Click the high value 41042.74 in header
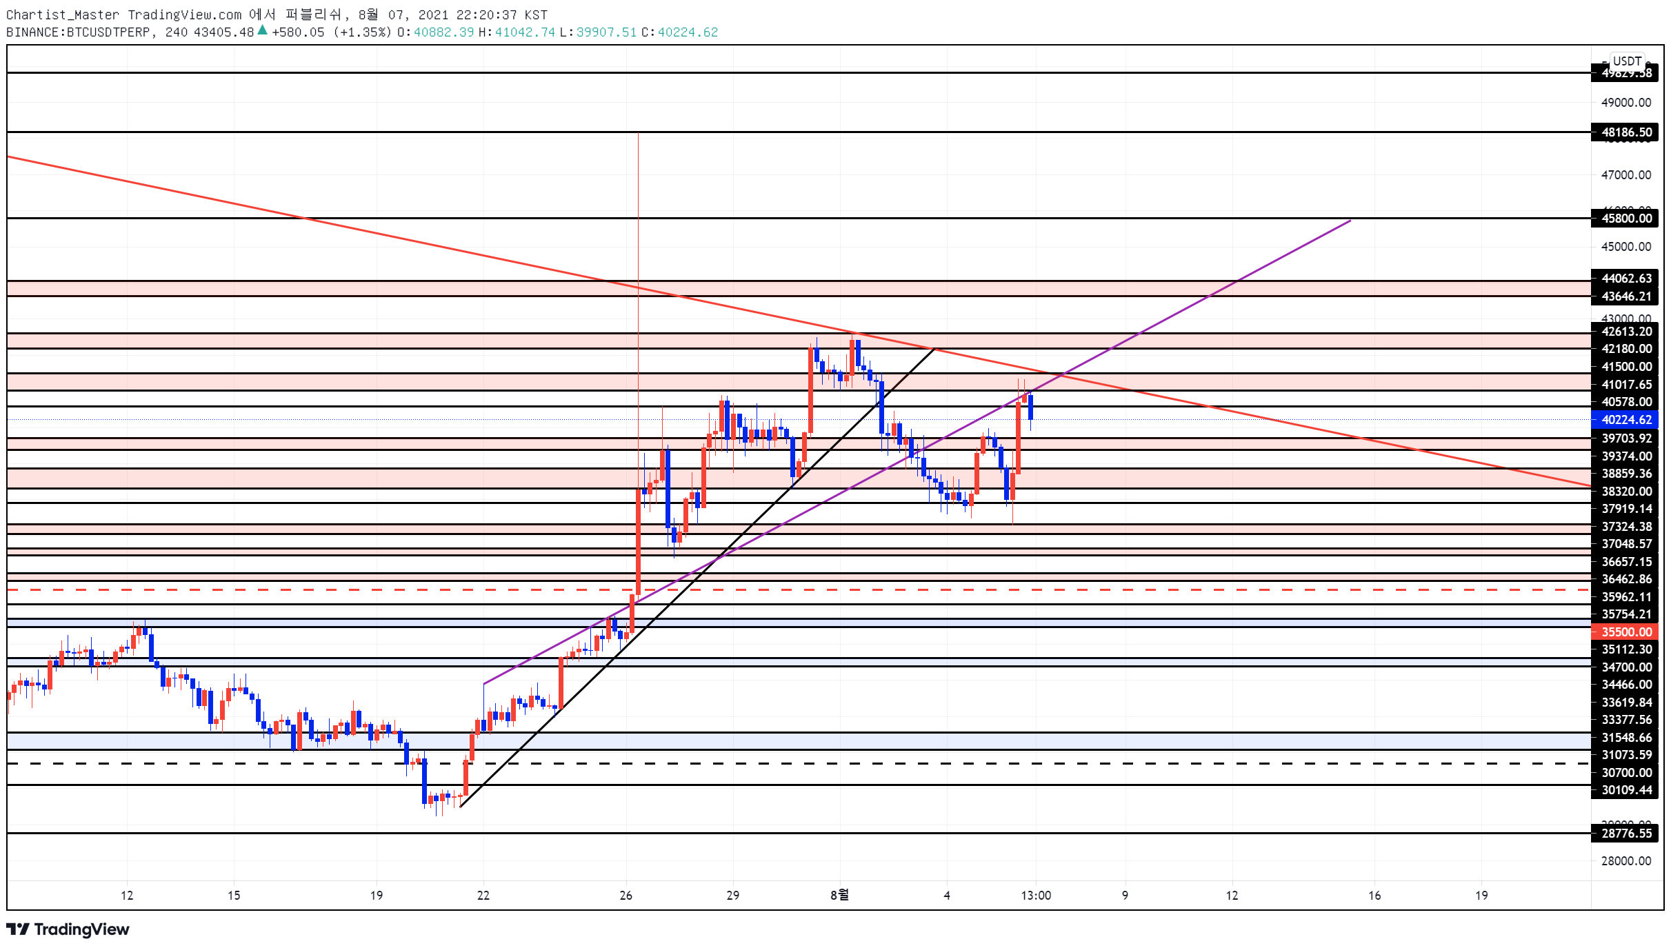 coord(525,32)
